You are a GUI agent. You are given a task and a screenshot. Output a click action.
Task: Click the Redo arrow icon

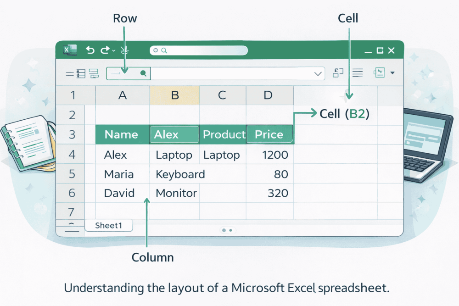point(105,50)
